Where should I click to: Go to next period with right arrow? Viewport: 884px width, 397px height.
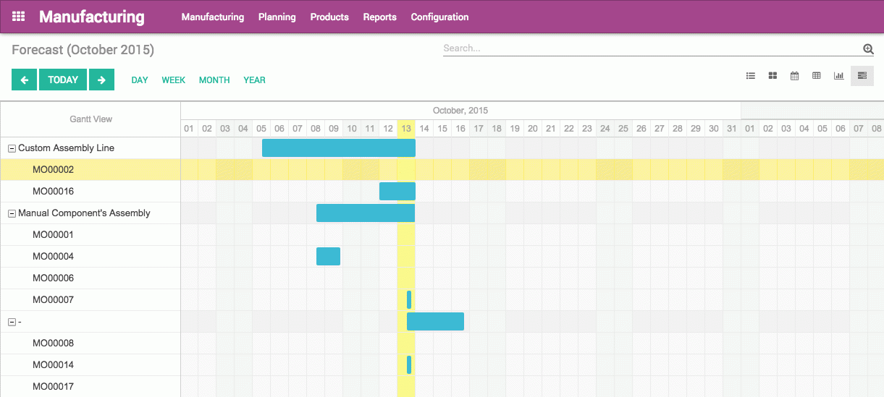point(101,80)
